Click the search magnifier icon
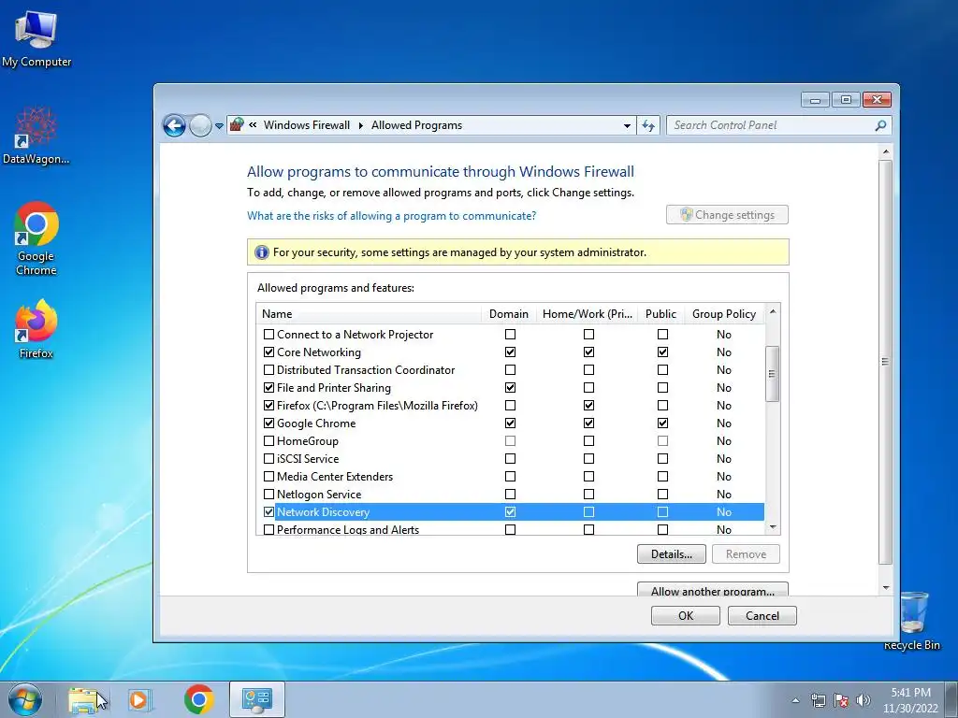The width and height of the screenshot is (958, 718). tap(880, 125)
